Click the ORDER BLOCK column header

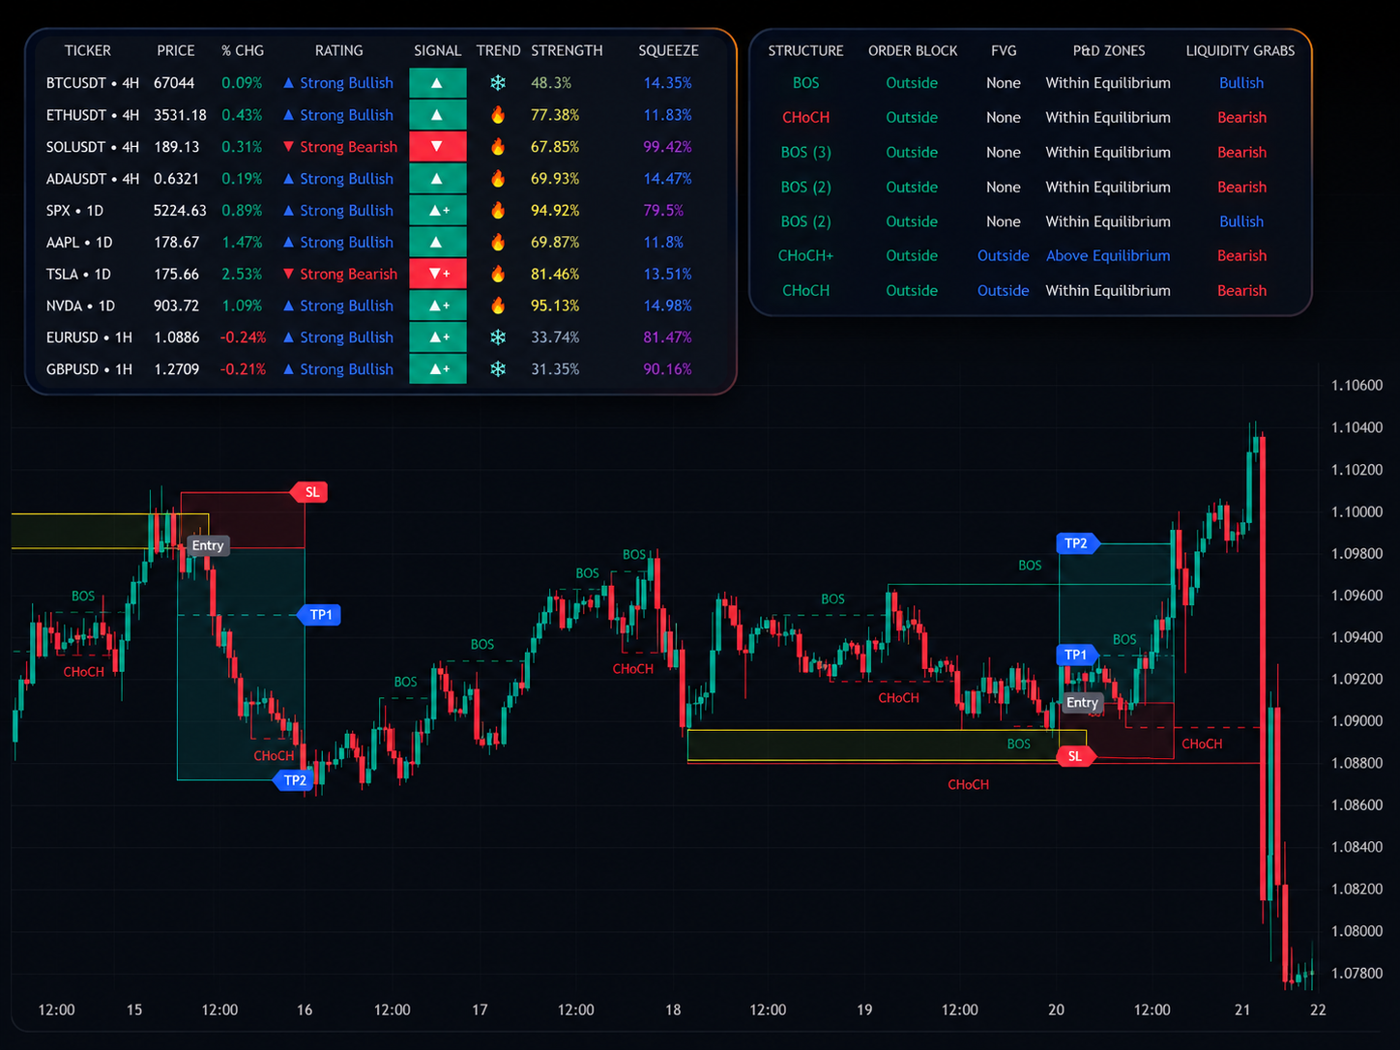913,50
